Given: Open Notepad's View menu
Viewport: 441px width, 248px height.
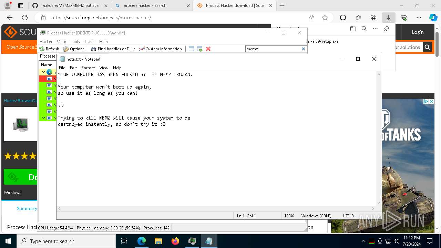Looking at the screenshot, I should tap(104, 68).
